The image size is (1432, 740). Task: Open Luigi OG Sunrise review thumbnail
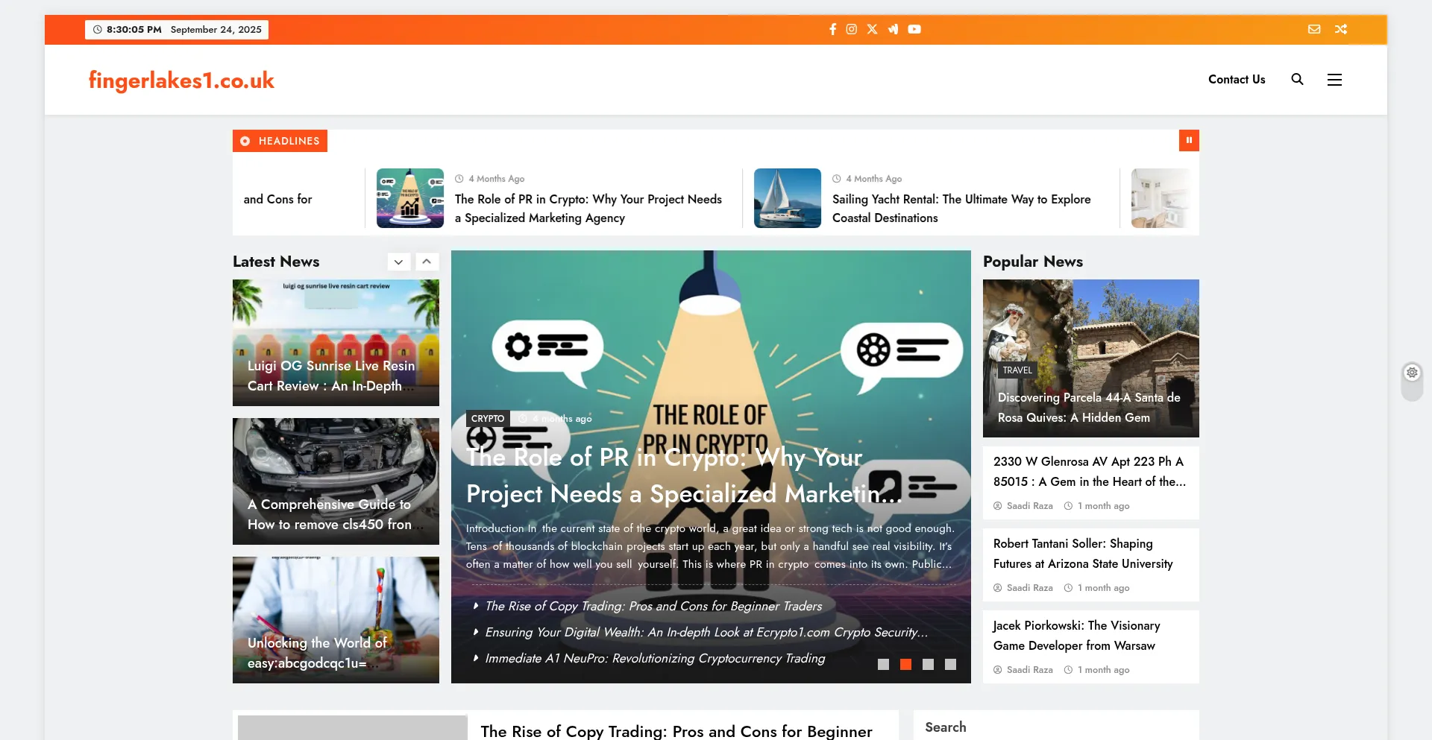(x=336, y=342)
